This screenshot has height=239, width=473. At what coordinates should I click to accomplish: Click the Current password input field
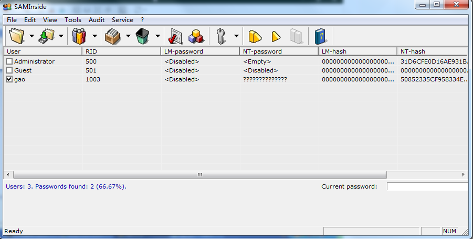click(x=427, y=186)
